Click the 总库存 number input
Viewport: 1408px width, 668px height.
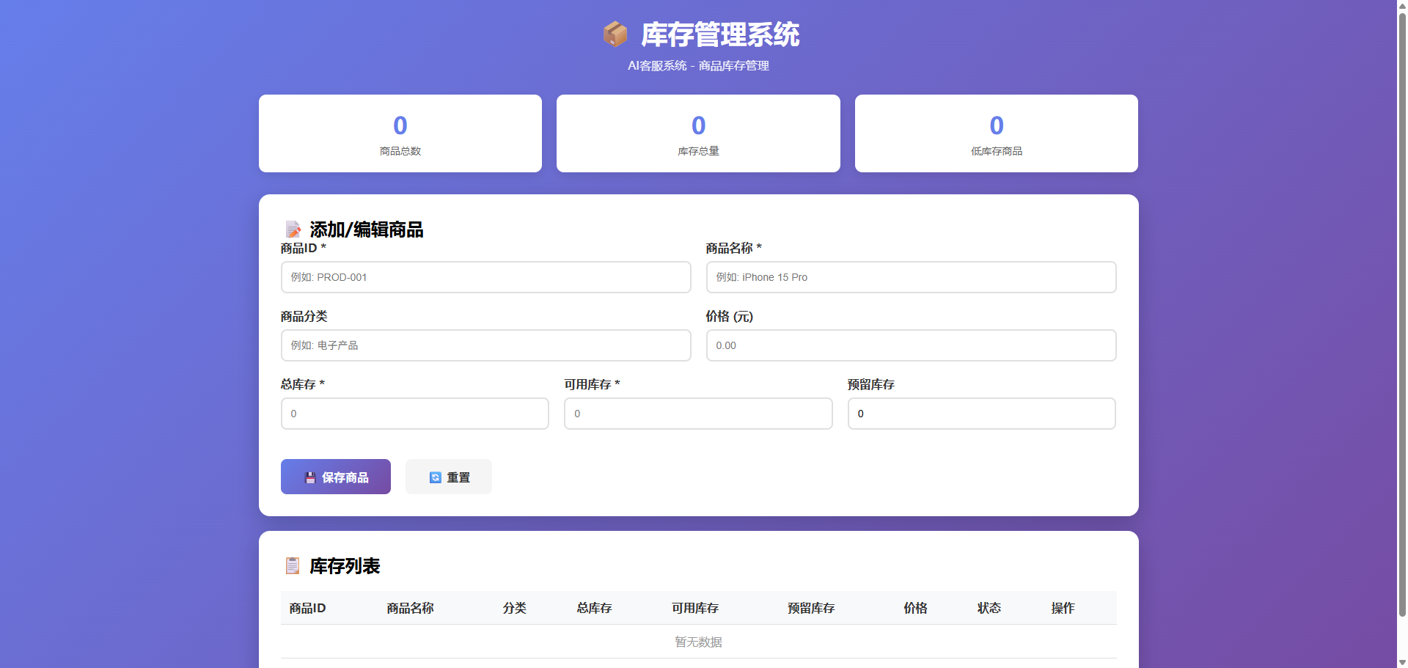414,414
